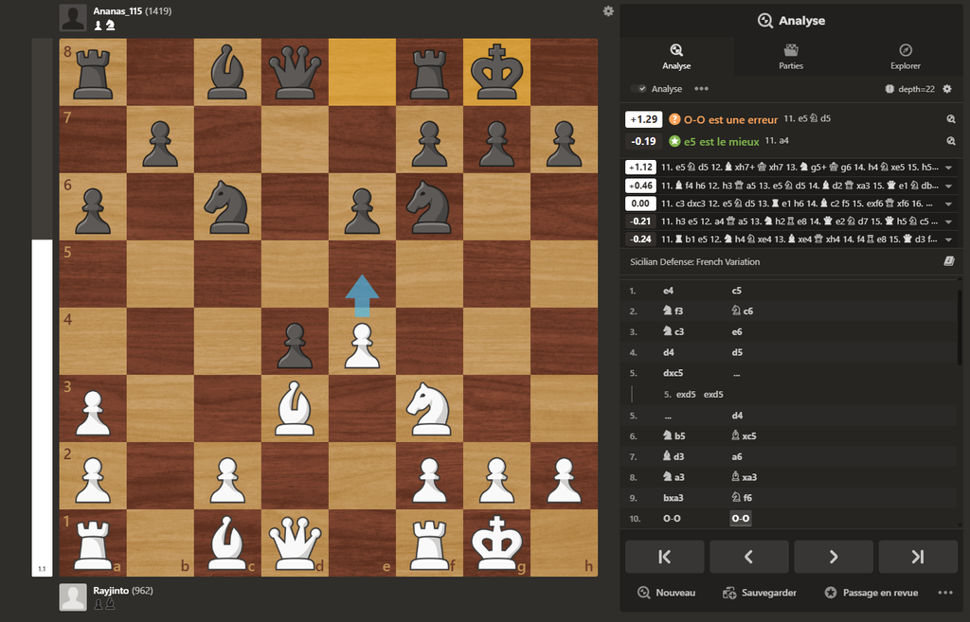Step forward one move
This screenshot has width=970, height=622.
click(x=834, y=557)
